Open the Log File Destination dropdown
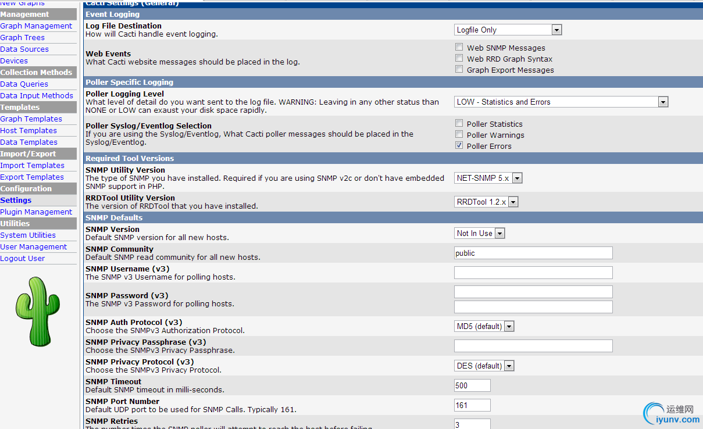 pyautogui.click(x=508, y=30)
